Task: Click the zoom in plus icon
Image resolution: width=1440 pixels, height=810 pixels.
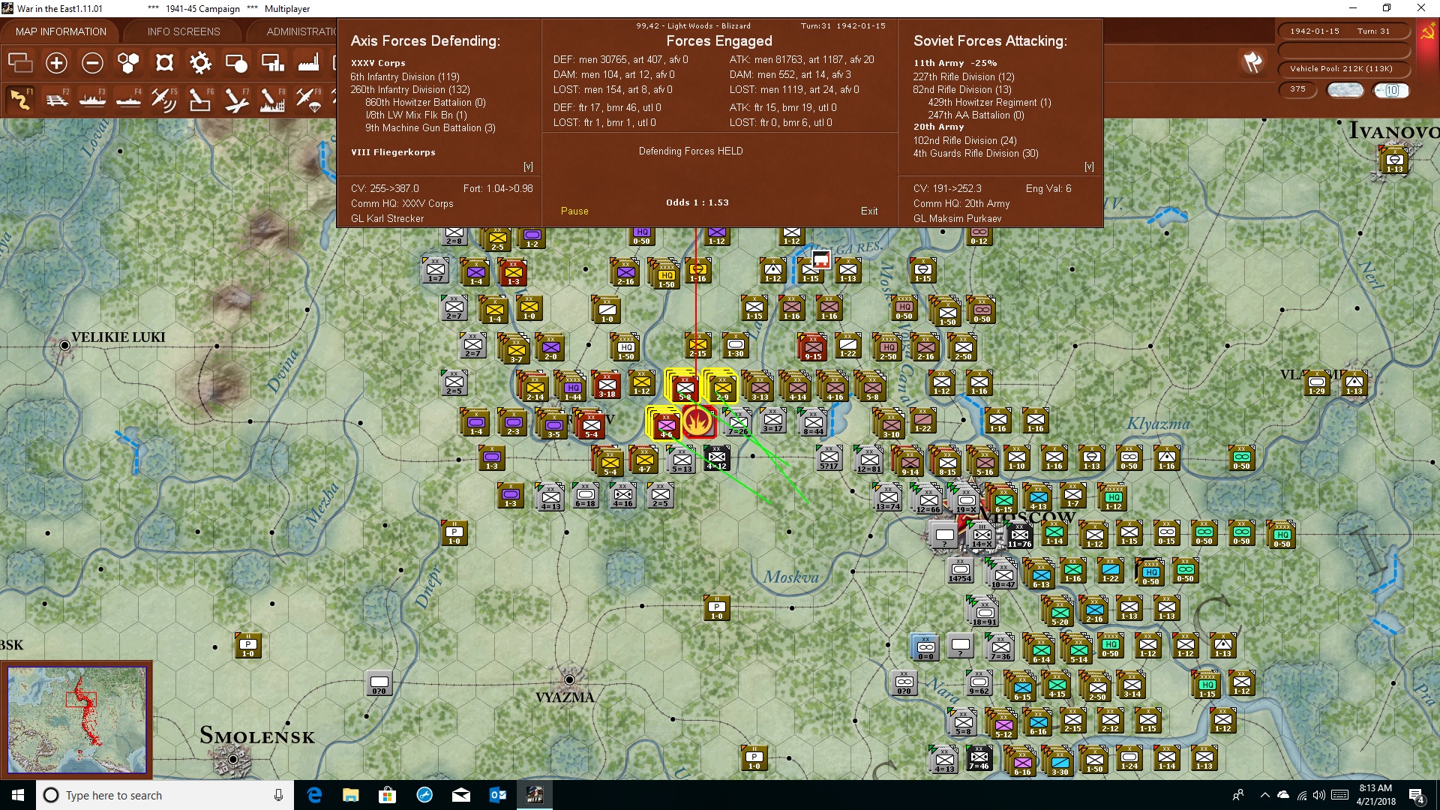Action: (56, 63)
